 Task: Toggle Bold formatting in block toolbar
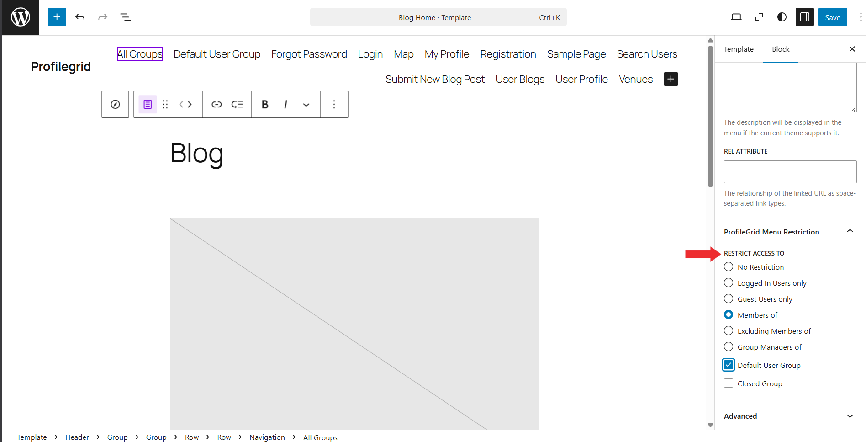[265, 105]
